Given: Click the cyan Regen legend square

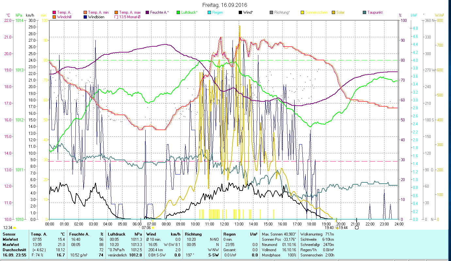Looking at the screenshot, I should 209,12.
